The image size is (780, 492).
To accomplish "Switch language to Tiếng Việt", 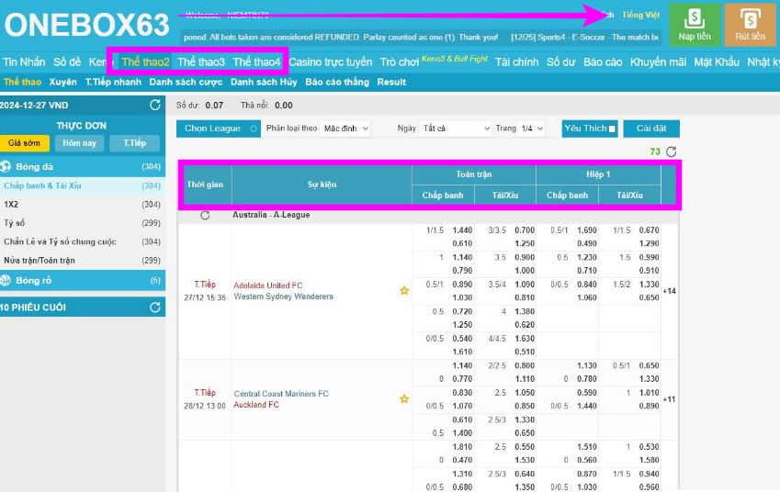I will [640, 15].
